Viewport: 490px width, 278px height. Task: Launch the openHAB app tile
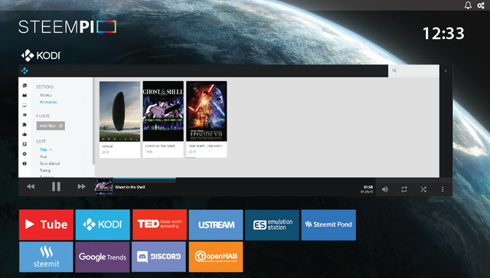pos(216,257)
